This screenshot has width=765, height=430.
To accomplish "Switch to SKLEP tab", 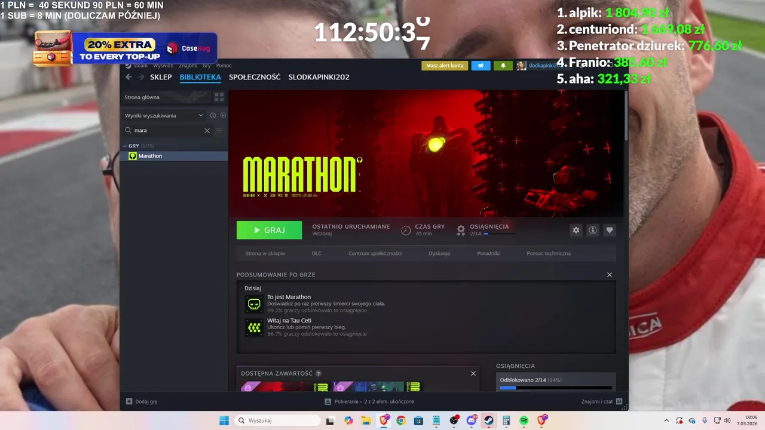I will 161,77.
